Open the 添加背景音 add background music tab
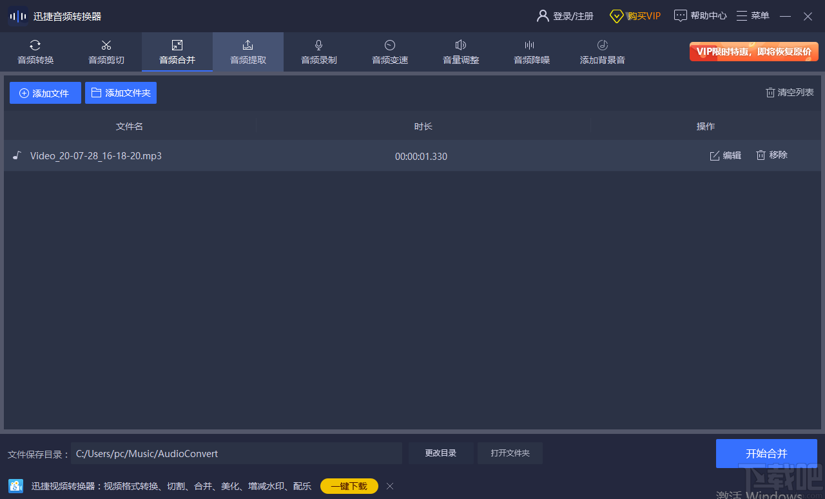Viewport: 825px width, 499px height. point(603,52)
